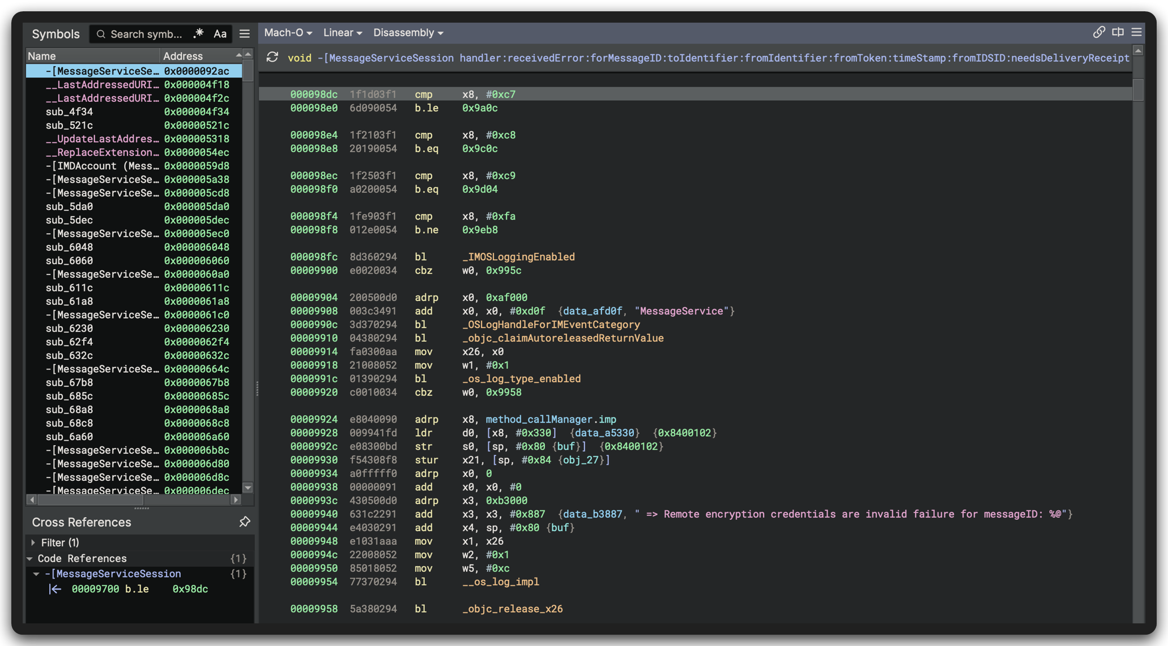Open the disassembly pane hamburger menu

tap(1136, 32)
